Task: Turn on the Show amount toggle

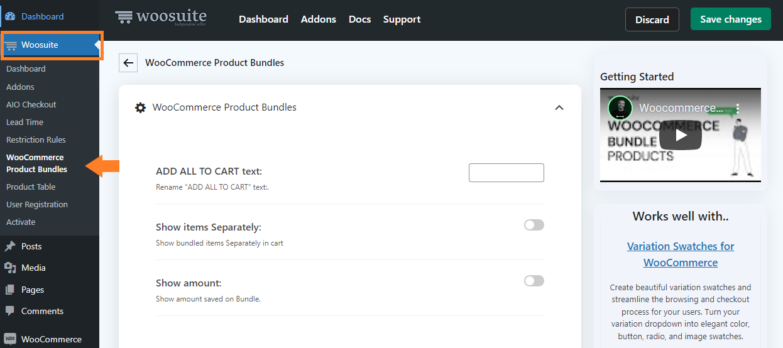Action: pos(534,281)
